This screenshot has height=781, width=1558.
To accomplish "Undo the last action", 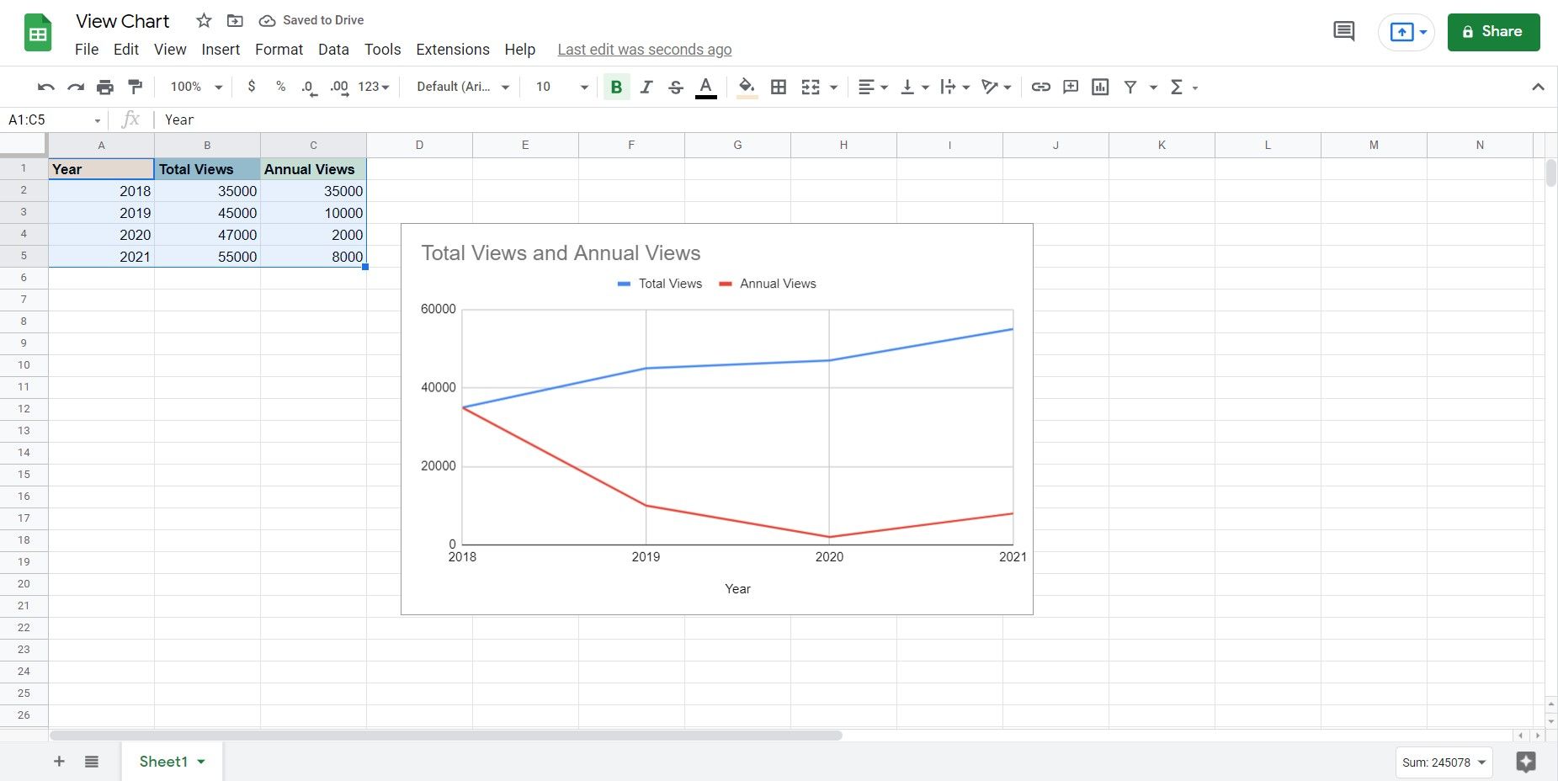I will (x=45, y=87).
